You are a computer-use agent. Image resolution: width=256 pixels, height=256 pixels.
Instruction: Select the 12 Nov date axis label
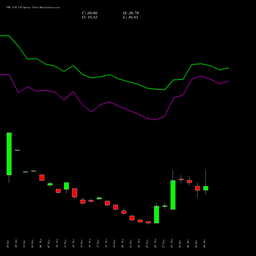coord(73,244)
